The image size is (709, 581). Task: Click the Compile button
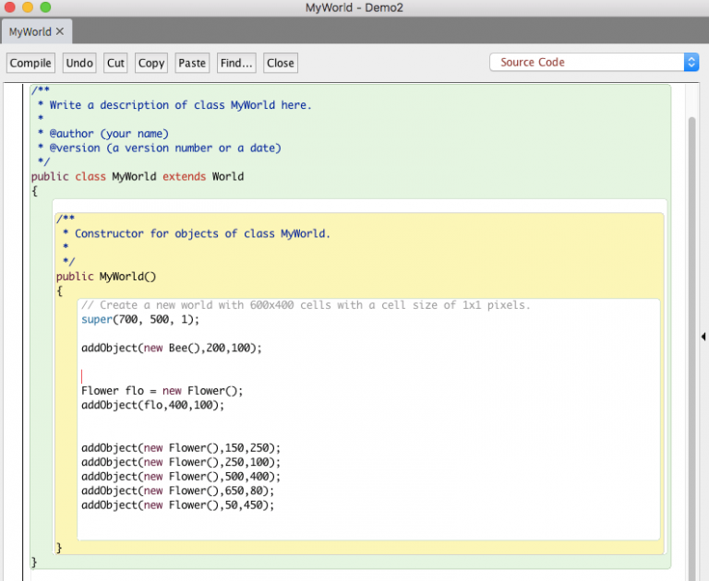(x=30, y=63)
